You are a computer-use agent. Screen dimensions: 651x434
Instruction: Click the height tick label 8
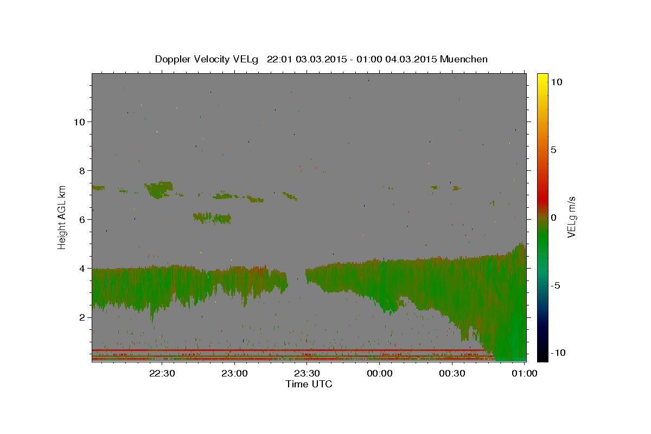coord(83,170)
